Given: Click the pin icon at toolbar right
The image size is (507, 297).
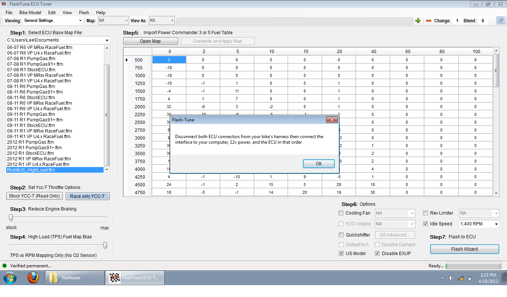Looking at the screenshot, I should click(x=500, y=21).
